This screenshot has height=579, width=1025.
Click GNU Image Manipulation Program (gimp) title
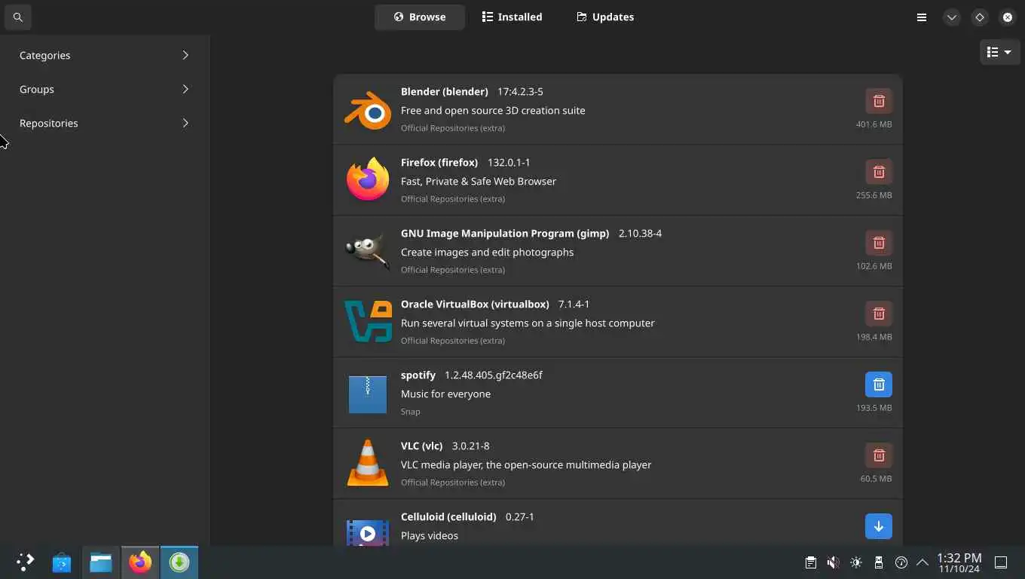click(x=505, y=233)
